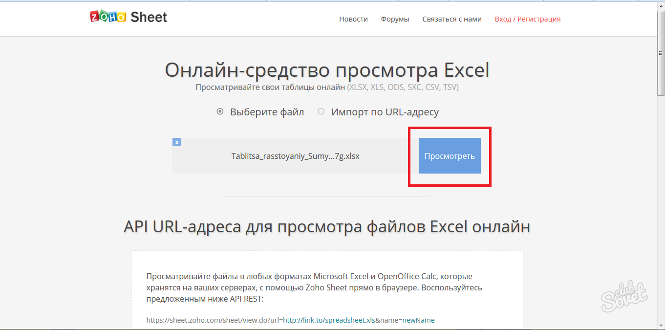The width and height of the screenshot is (665, 330).
Task: Click the sheet.zoho.com view.do URL text
Action: point(215,320)
